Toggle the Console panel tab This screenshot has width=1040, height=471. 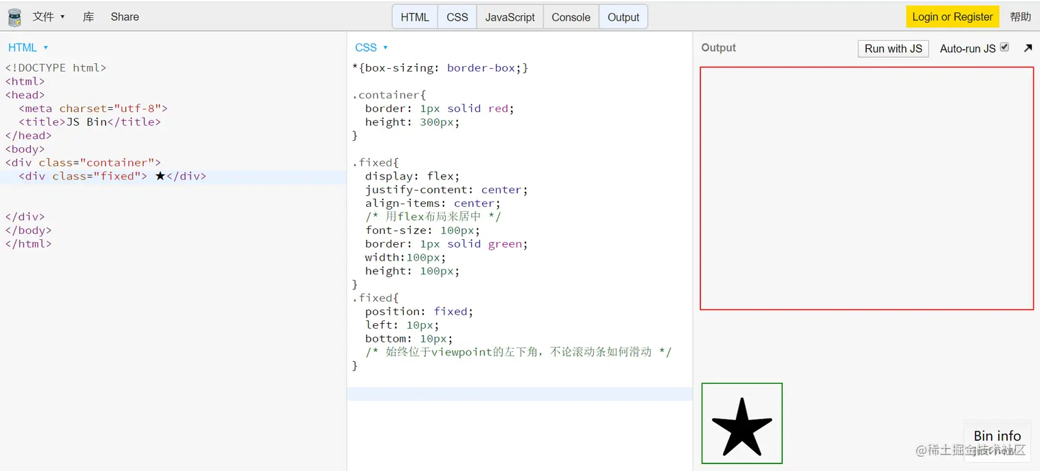(x=571, y=17)
